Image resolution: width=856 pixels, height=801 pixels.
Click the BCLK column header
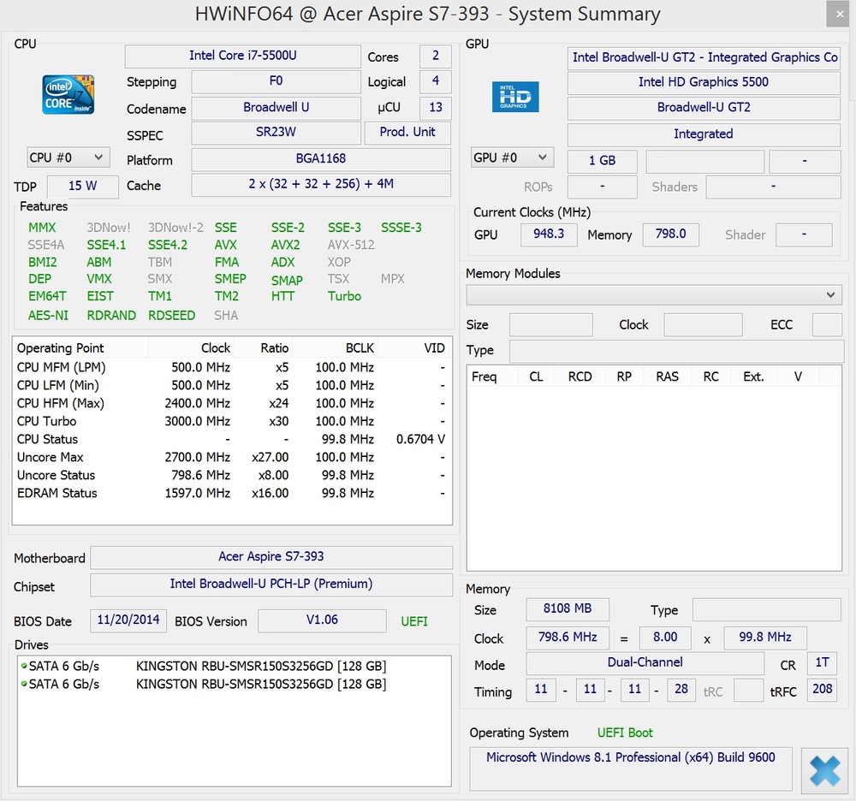click(336, 348)
